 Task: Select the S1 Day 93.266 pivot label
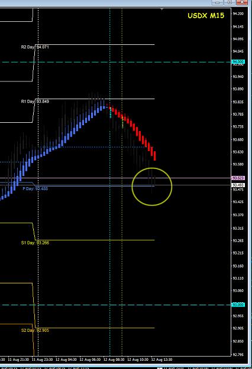(x=35, y=243)
